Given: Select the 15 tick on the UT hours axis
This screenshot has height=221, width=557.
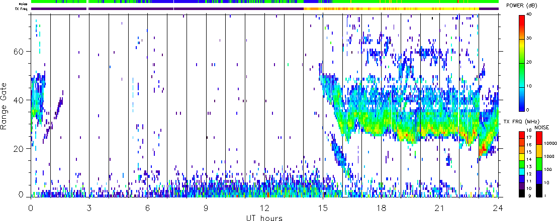Looking at the screenshot, I should [x=323, y=207].
